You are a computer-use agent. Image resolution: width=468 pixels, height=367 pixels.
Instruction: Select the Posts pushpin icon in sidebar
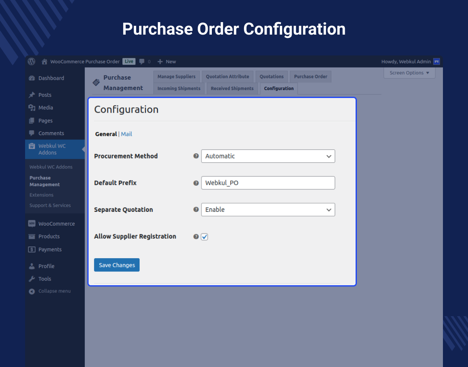[31, 95]
